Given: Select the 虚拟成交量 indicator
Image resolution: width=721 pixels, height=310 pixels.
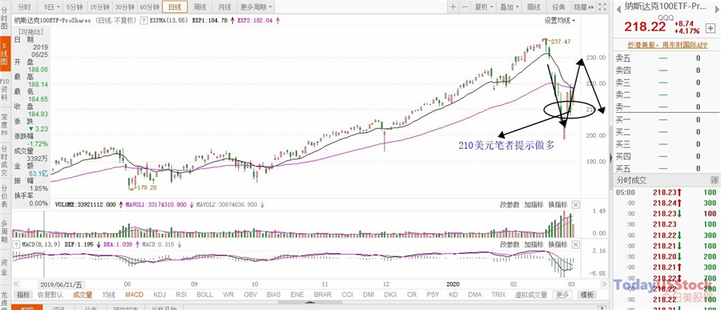Looking at the screenshot, I should [x=531, y=295].
